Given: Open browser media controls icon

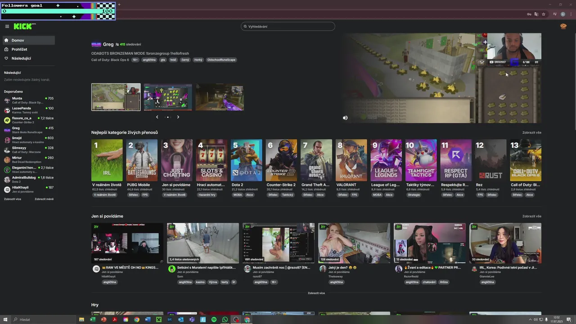Looking at the screenshot, I should click(x=555, y=14).
